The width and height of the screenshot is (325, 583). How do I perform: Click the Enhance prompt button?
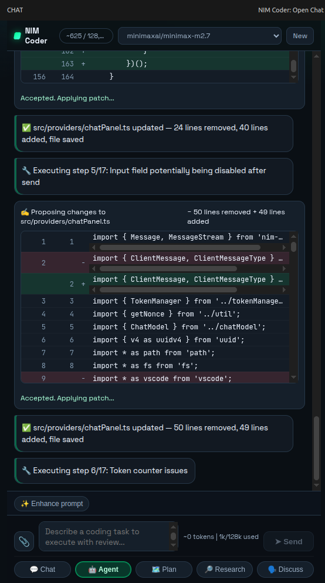(52, 503)
